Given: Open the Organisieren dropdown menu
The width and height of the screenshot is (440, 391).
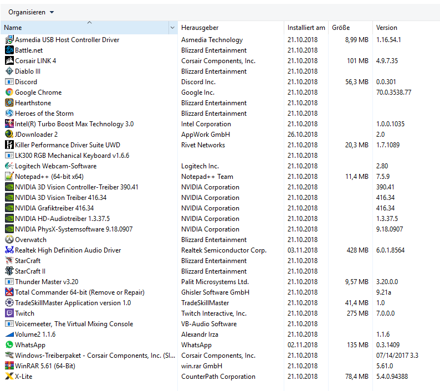Looking at the screenshot, I should (31, 12).
